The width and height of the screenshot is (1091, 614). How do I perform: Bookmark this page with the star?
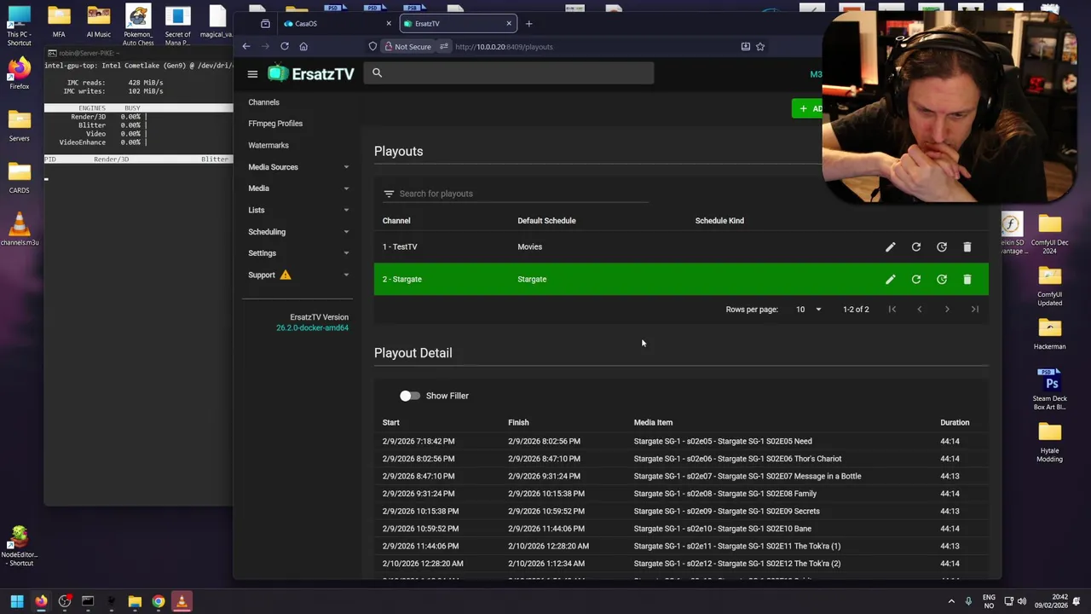coord(760,47)
